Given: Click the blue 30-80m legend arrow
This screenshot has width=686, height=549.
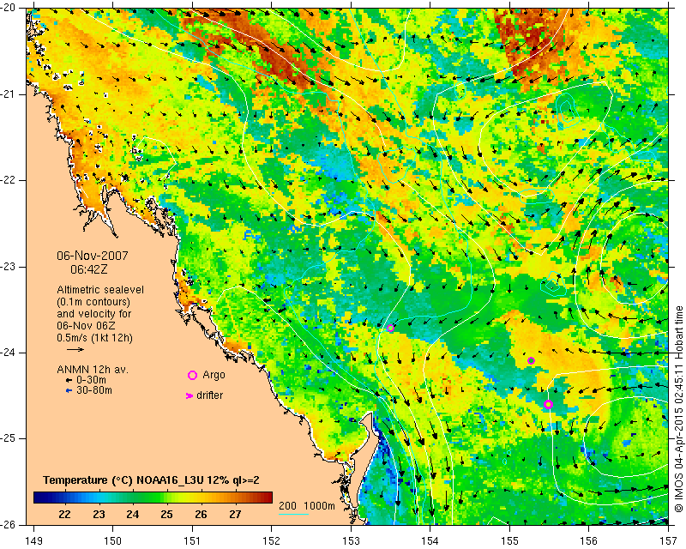Looking at the screenshot, I should click(x=69, y=390).
